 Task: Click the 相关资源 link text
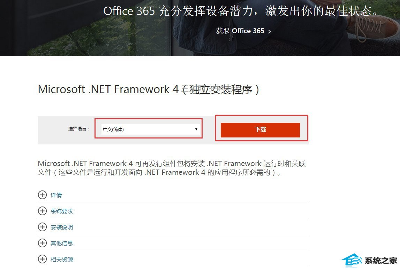pyautogui.click(x=62, y=260)
